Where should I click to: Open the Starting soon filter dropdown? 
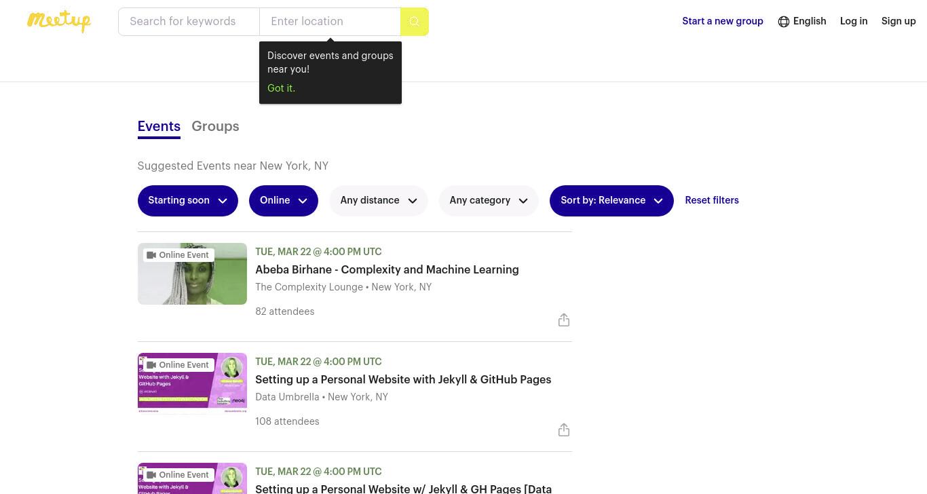(188, 201)
